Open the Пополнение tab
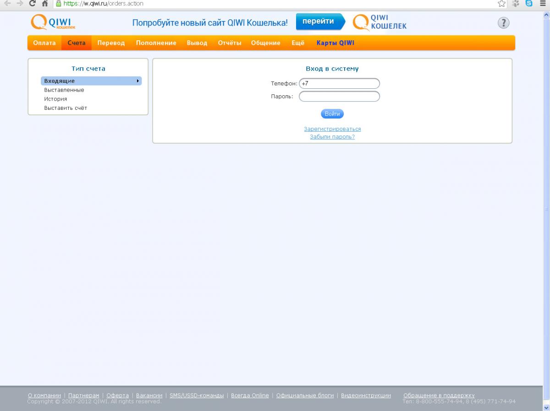The image size is (550, 411). coord(156,43)
